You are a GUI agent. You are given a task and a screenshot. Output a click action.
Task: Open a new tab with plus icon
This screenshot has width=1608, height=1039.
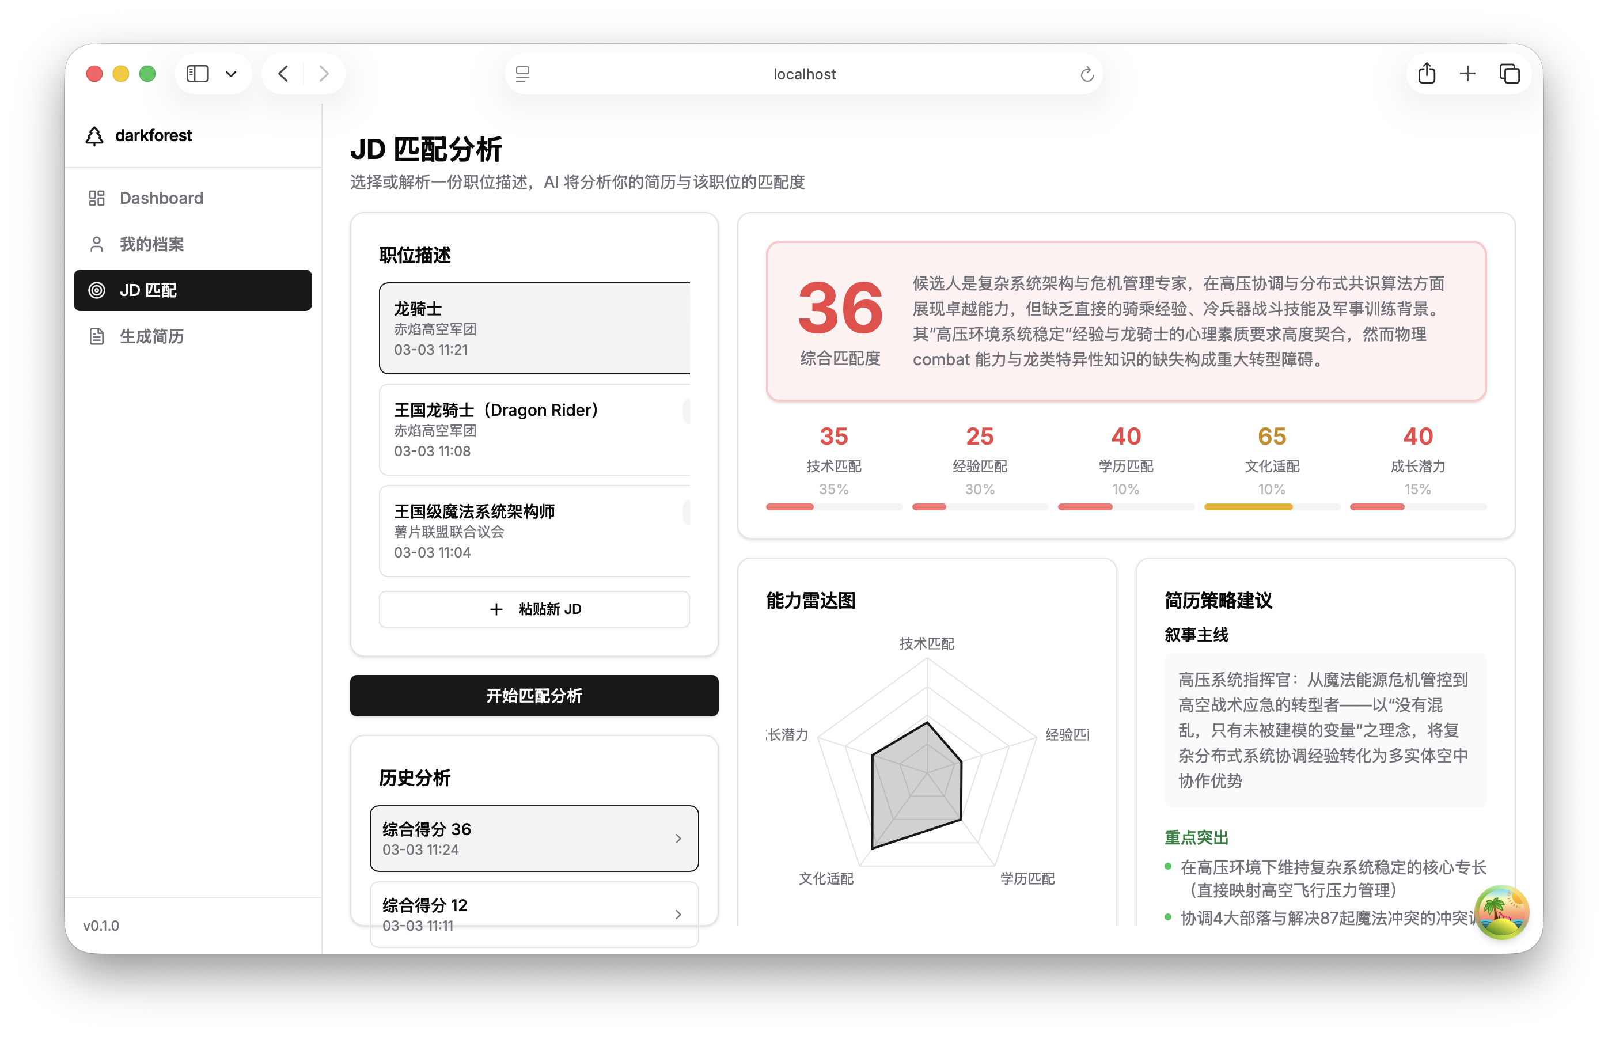pyautogui.click(x=1467, y=74)
